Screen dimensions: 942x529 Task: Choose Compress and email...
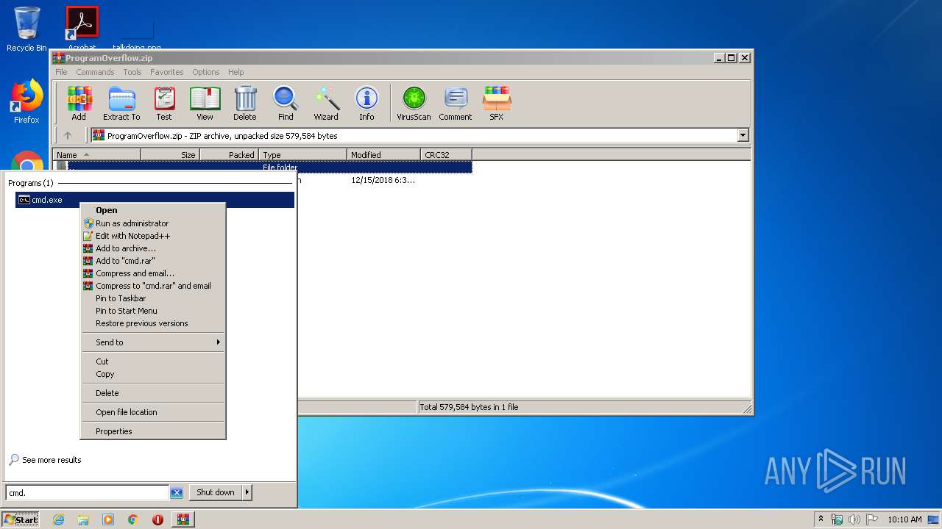[x=153, y=273]
